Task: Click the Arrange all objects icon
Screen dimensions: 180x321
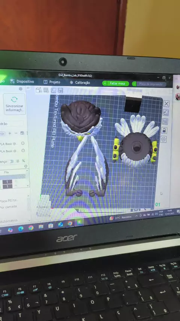Action: point(60,90)
